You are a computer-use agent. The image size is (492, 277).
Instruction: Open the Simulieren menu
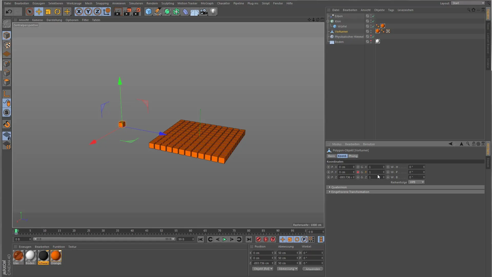(x=136, y=3)
